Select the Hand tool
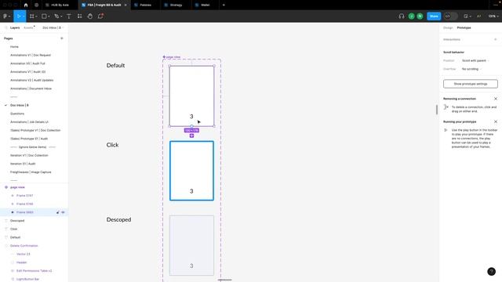502x282 pixels. [x=90, y=16]
